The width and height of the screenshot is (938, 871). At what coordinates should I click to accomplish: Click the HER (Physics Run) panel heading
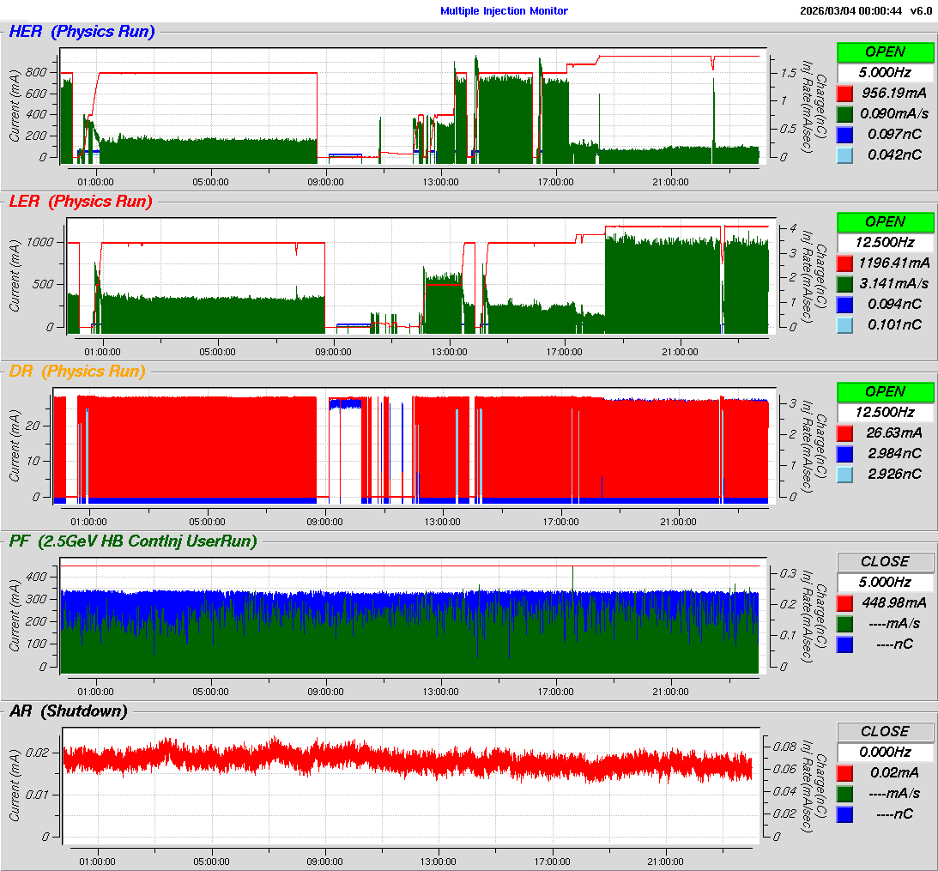pos(82,32)
